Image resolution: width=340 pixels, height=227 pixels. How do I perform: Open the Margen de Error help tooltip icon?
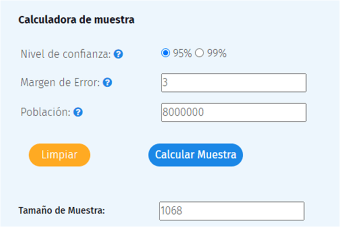[x=107, y=83]
